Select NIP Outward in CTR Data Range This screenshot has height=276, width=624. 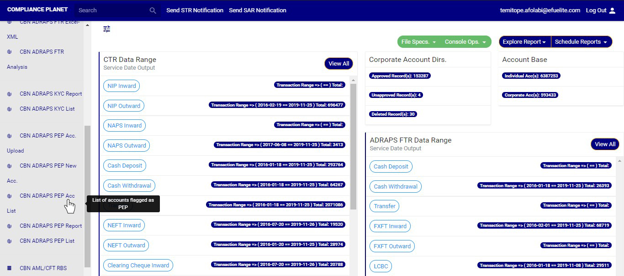coord(124,106)
